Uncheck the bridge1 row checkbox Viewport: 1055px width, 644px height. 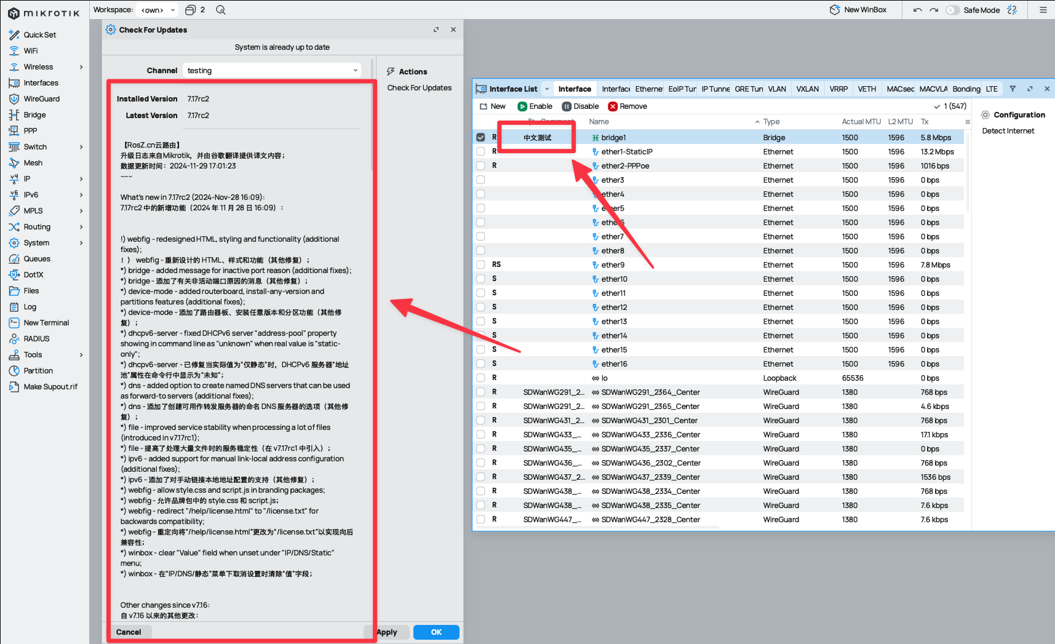tap(480, 137)
